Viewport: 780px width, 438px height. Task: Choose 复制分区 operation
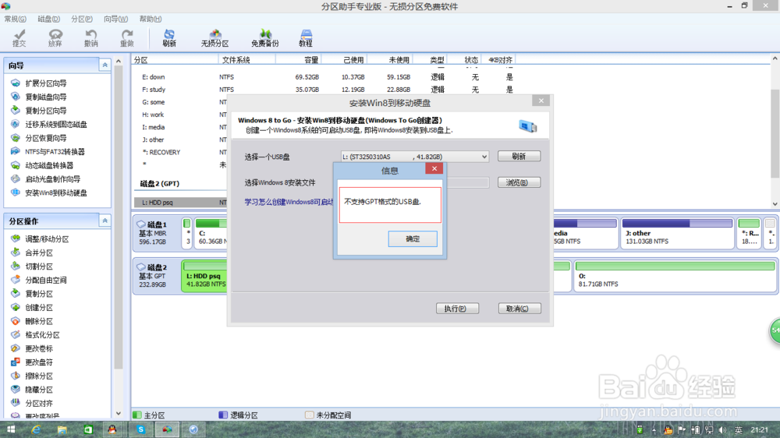point(39,294)
